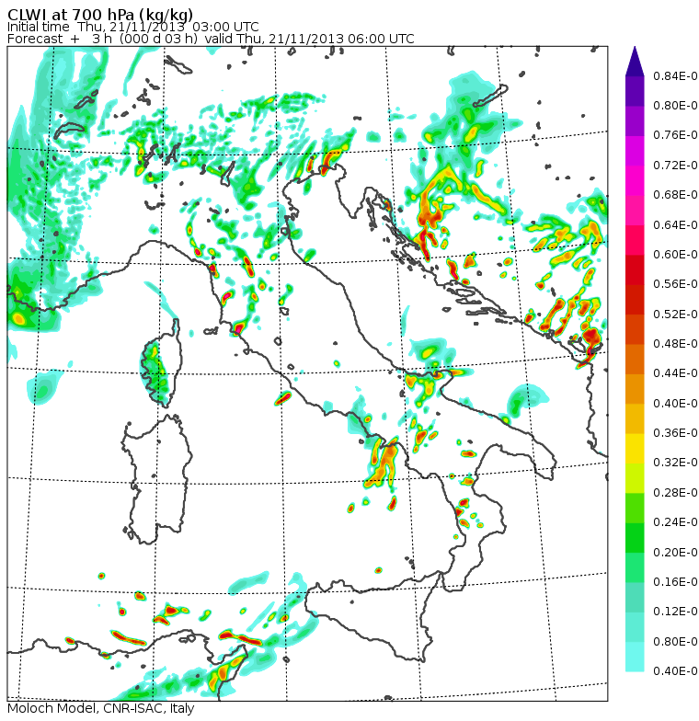Click the 'Forecast + 3 h' validity line

211,39
